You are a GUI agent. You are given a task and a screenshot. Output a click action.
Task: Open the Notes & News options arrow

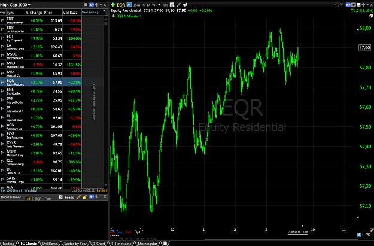(x=101, y=196)
